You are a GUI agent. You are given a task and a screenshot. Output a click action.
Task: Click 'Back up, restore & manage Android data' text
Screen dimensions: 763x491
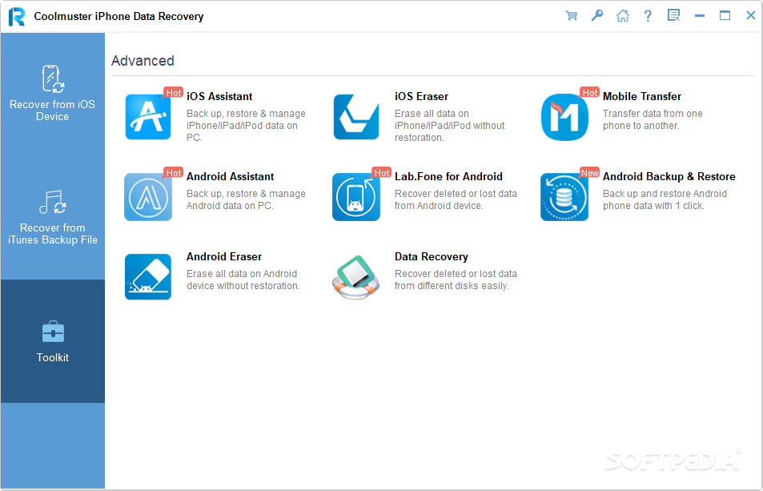(x=247, y=199)
